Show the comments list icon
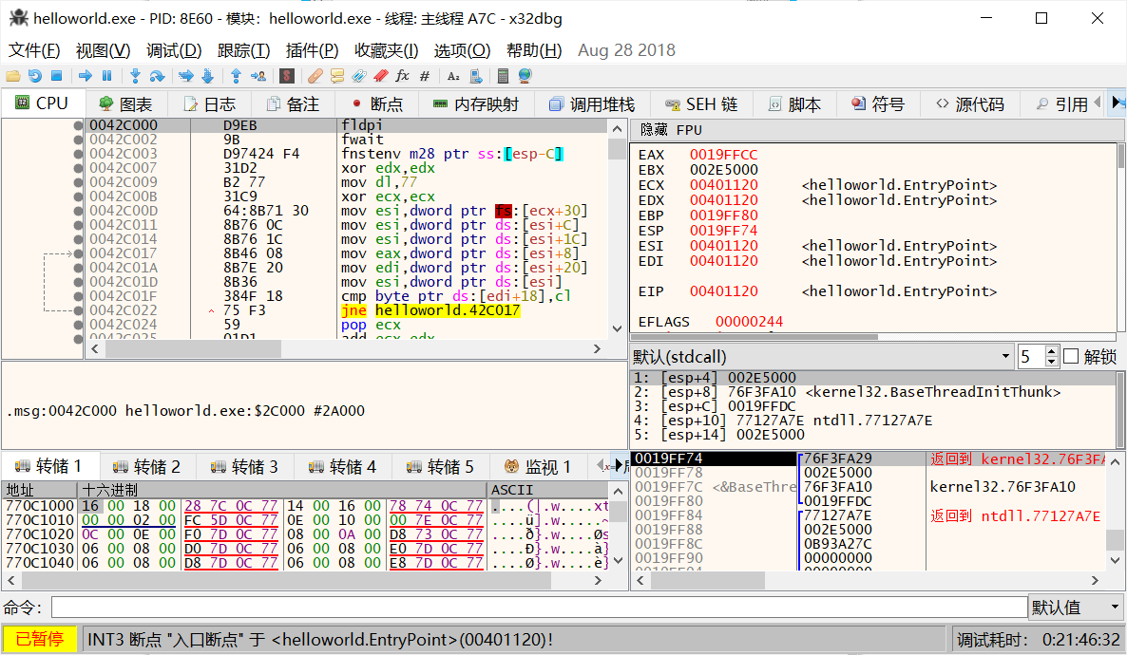 click(337, 76)
